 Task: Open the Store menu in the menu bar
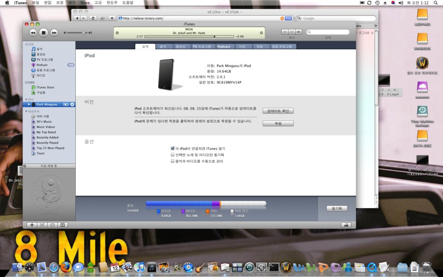85,3
